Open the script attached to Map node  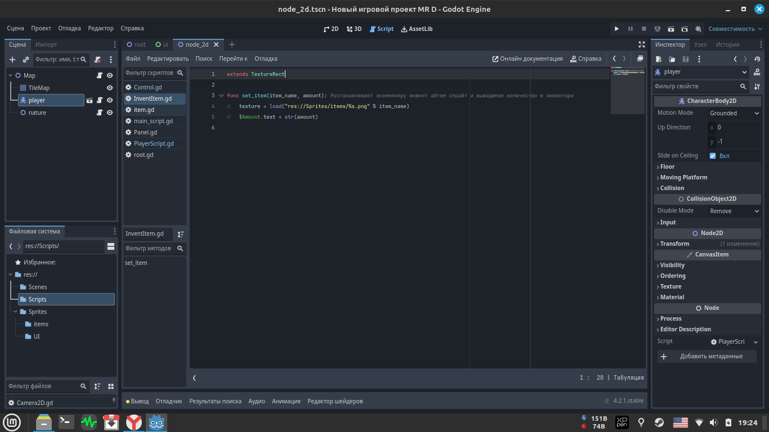[100, 75]
